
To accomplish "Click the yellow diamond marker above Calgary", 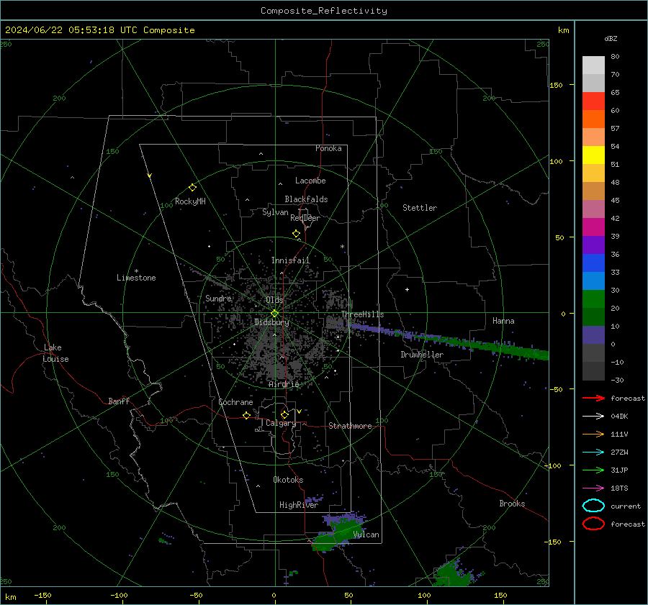I will point(284,414).
